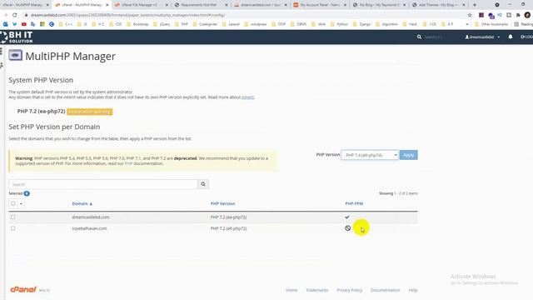Click the LOGOUT button in header
This screenshot has width=533, height=300.
(526, 37)
